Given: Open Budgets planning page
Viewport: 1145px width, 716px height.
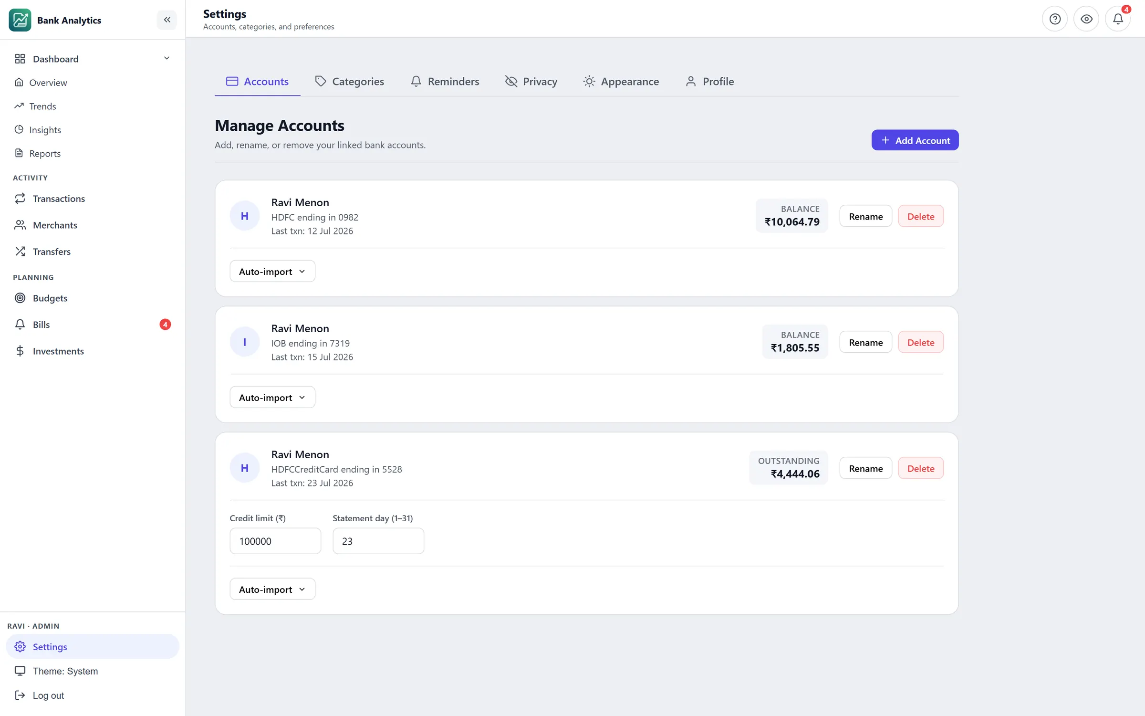Looking at the screenshot, I should (x=93, y=298).
